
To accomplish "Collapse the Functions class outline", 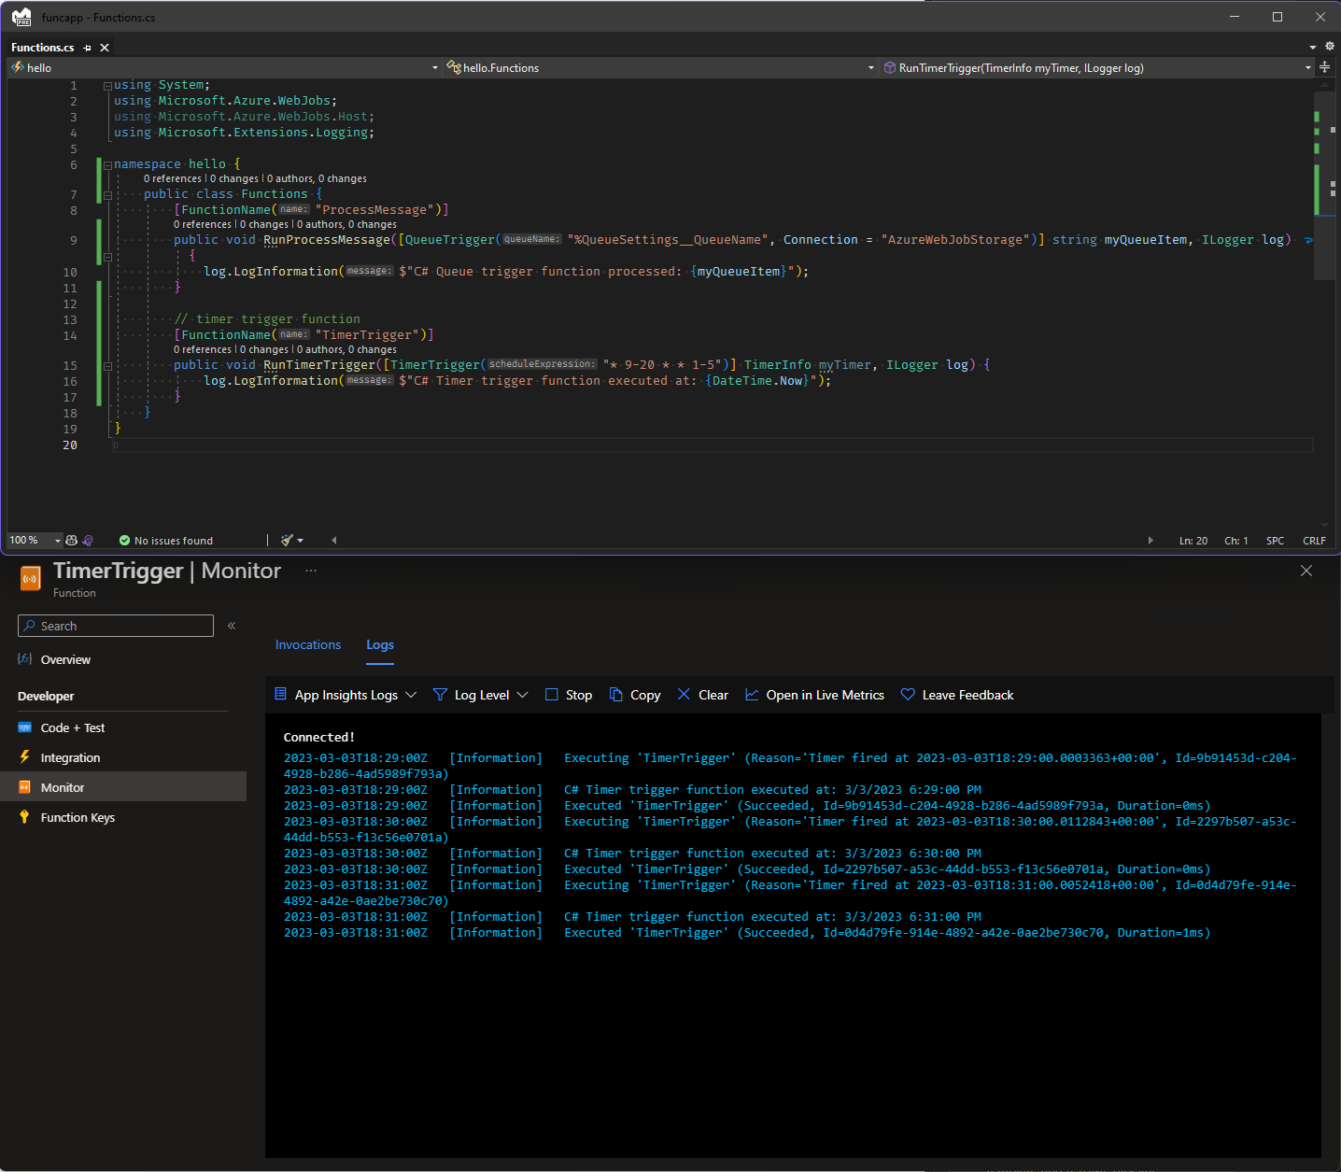I will pos(107,195).
